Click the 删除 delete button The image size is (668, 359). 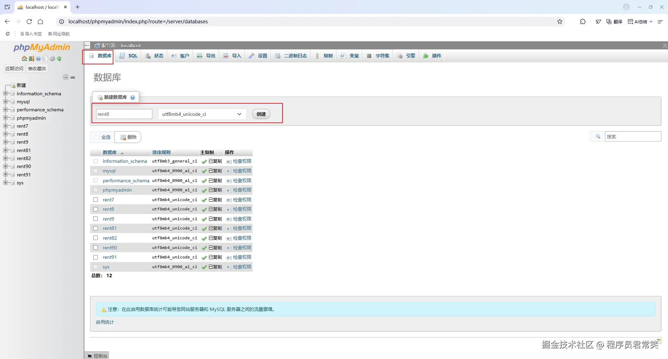[128, 137]
